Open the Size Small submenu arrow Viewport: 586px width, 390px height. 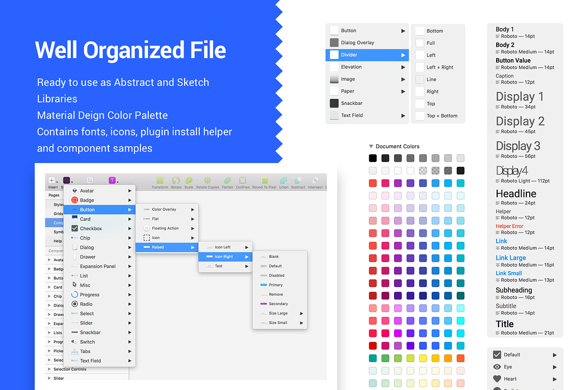click(x=302, y=323)
